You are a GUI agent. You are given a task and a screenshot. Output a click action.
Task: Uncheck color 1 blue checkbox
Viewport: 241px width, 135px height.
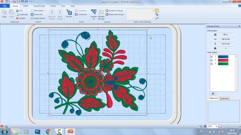pos(212,57)
